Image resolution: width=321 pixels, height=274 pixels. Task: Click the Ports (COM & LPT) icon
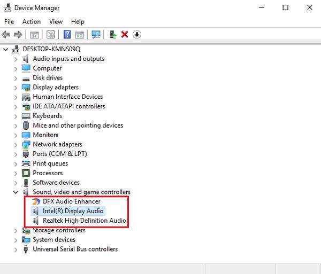tap(26, 154)
